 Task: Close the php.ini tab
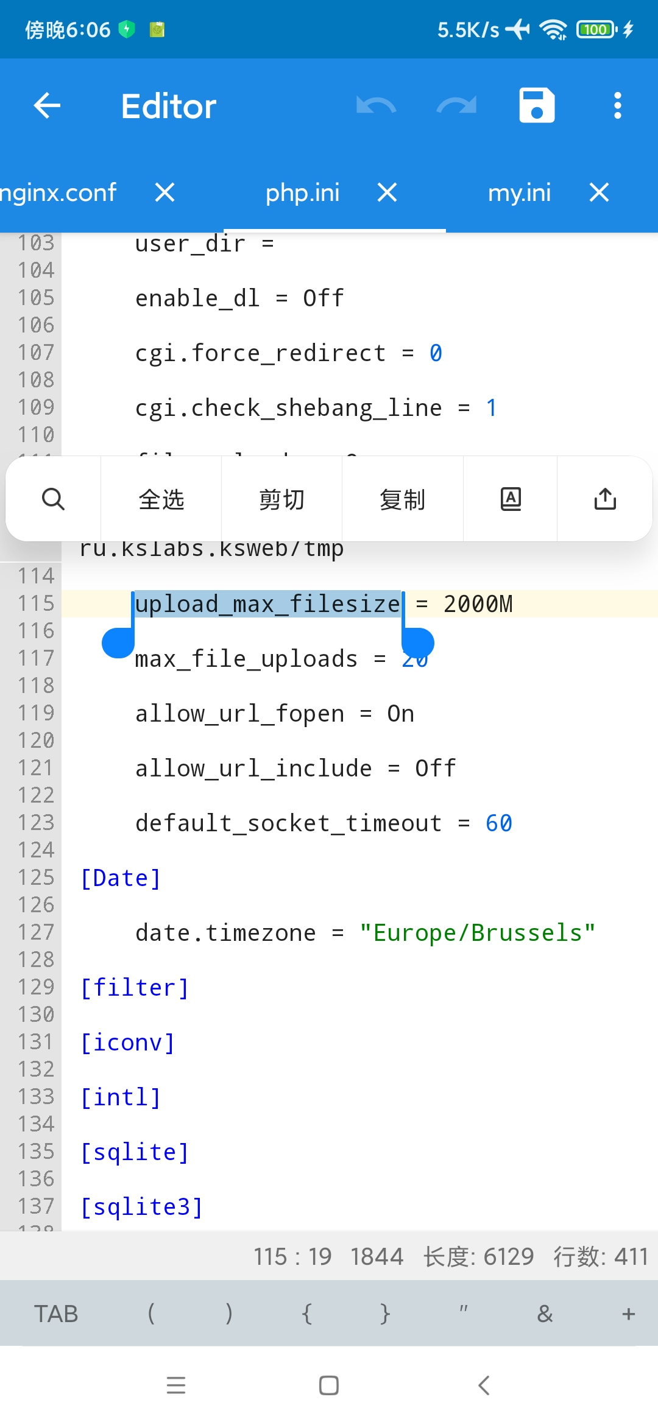(387, 193)
